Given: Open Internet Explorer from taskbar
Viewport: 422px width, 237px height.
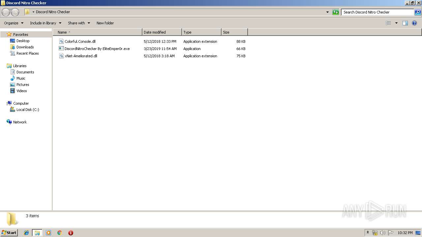Looking at the screenshot, I should tap(26, 233).
